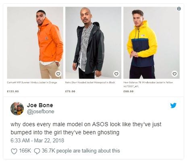The image size is (187, 161).
Task: Open the orange jacket model photo
Action: coord(35,43)
